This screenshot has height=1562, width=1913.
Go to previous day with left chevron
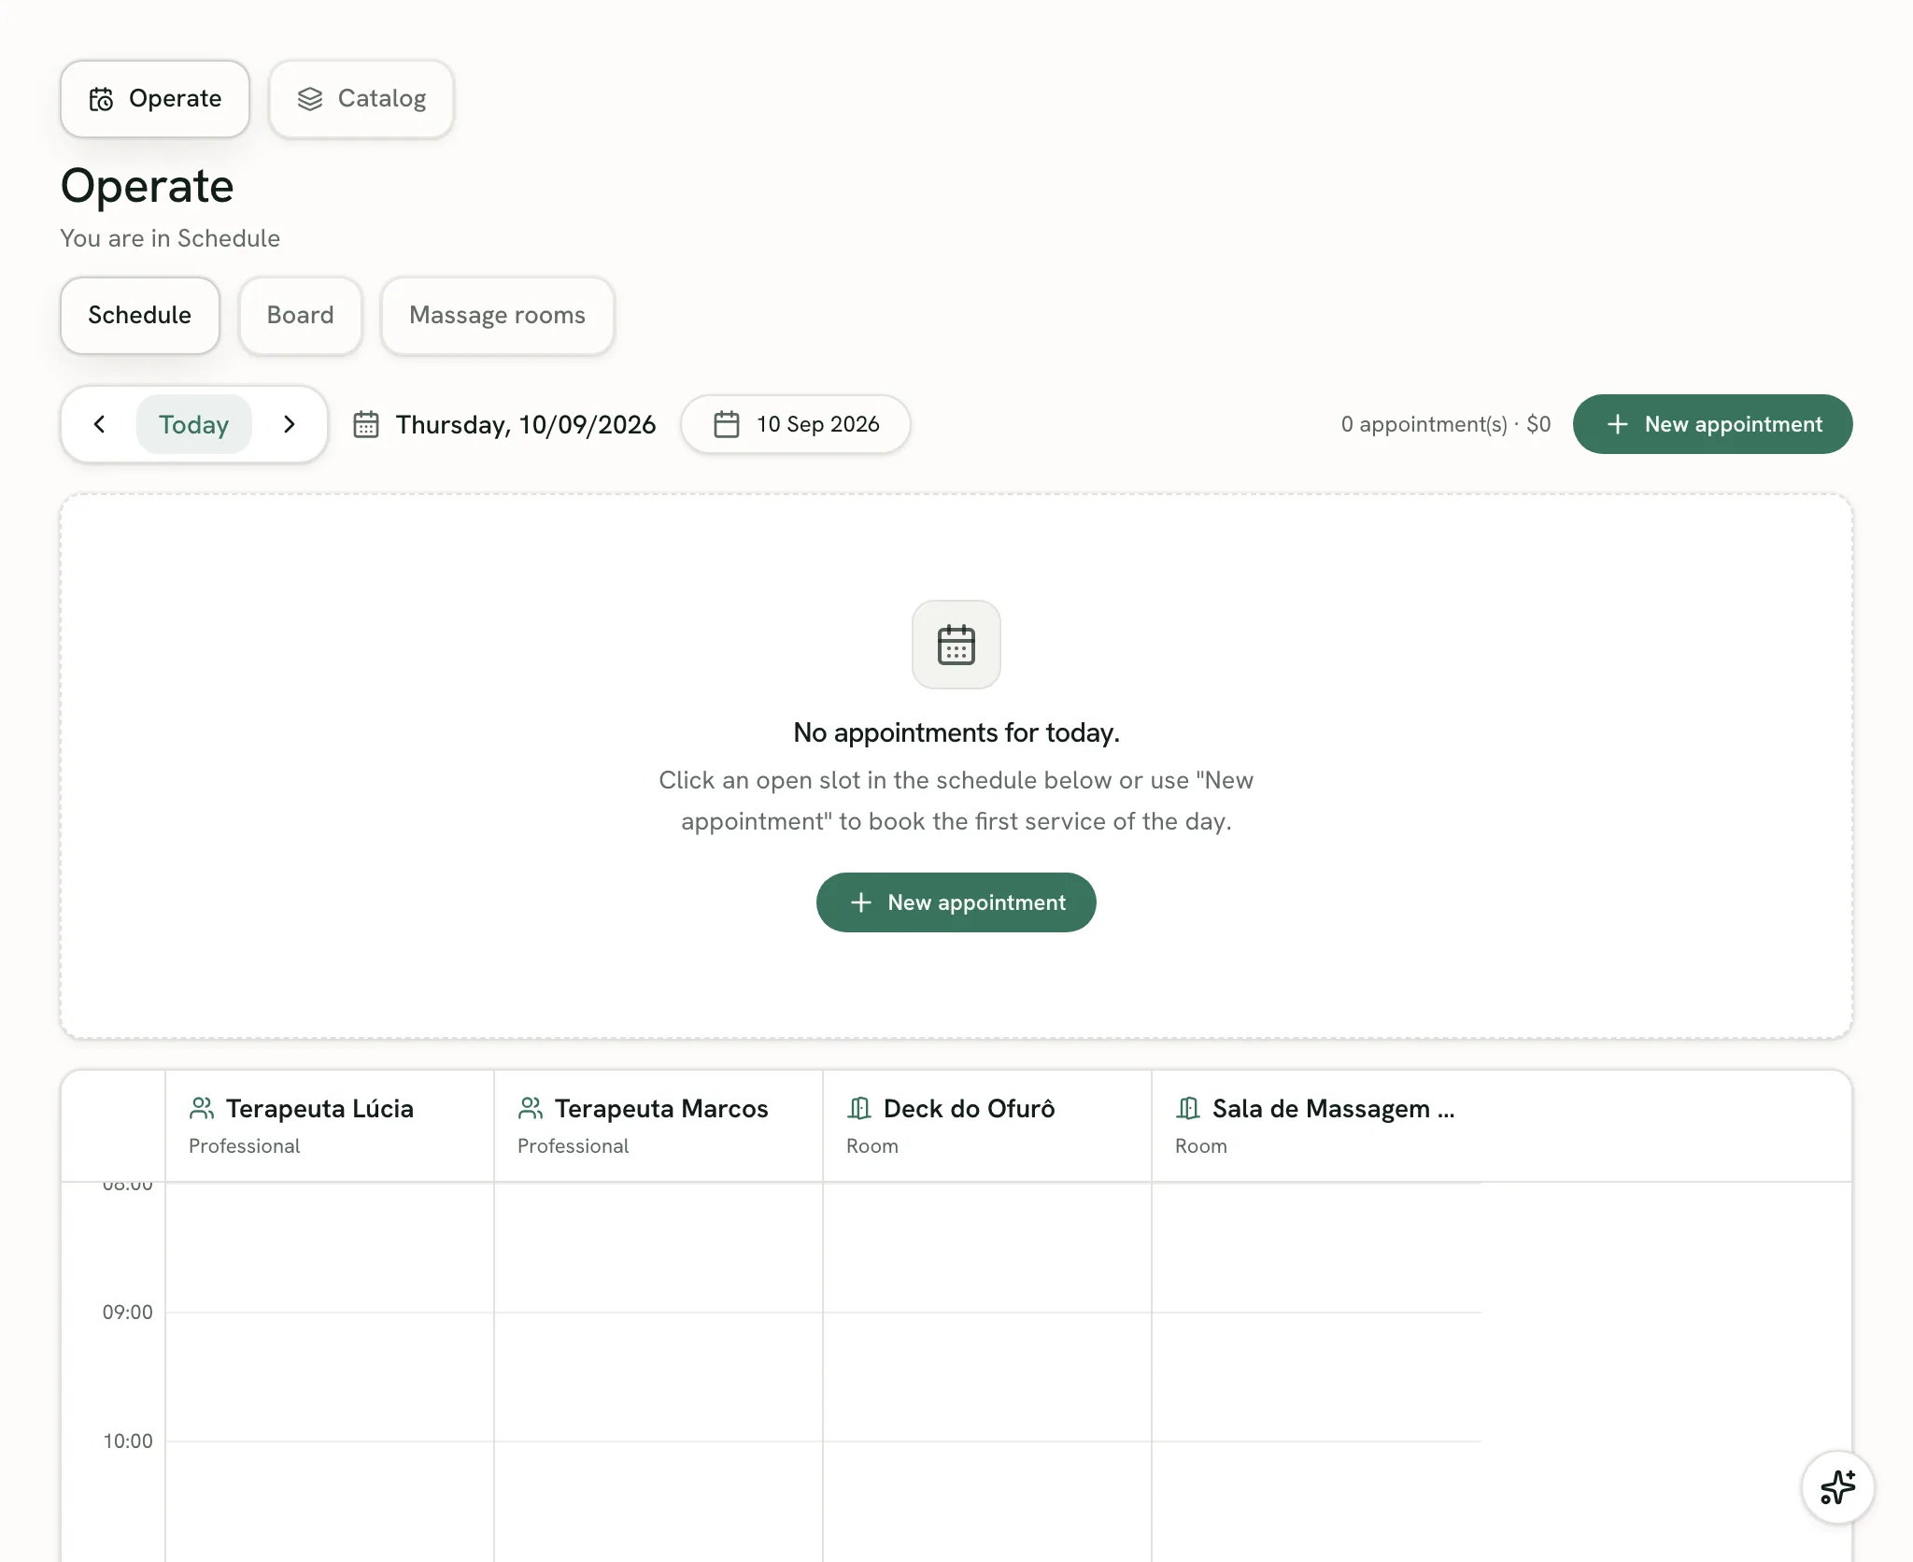pos(100,425)
